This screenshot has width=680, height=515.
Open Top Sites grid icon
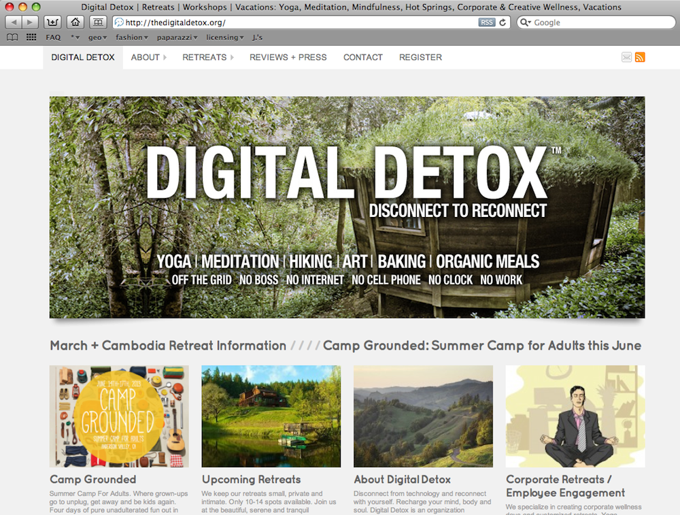coord(31,37)
